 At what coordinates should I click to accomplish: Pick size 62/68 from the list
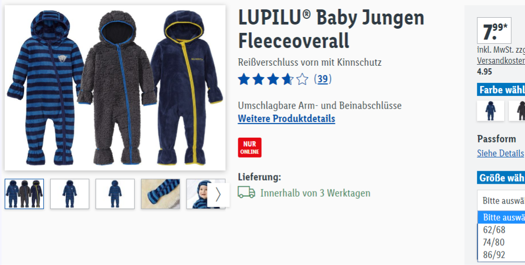pos(501,230)
